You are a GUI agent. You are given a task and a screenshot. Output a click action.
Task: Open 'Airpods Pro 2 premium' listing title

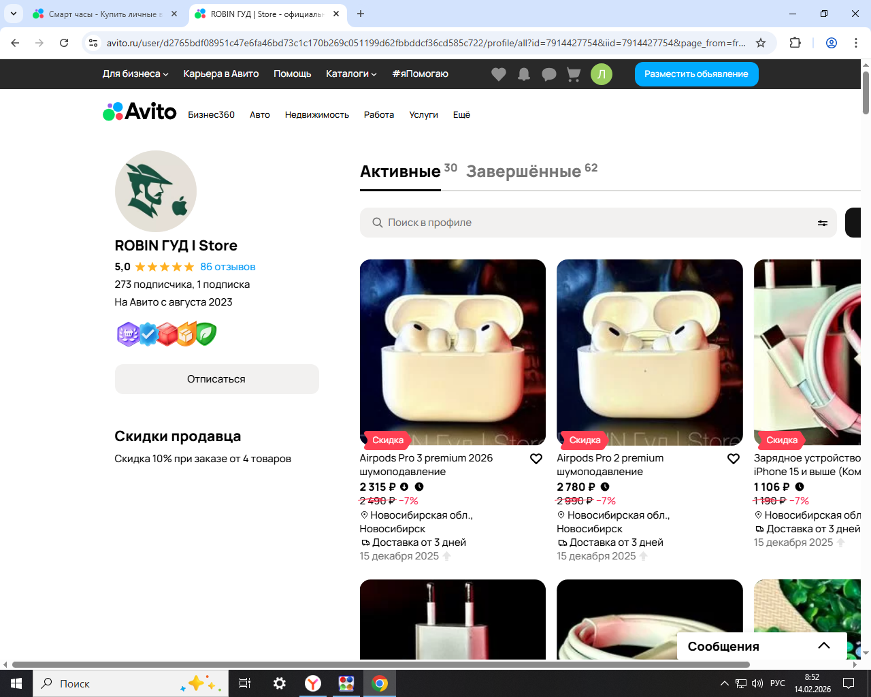(x=610, y=465)
